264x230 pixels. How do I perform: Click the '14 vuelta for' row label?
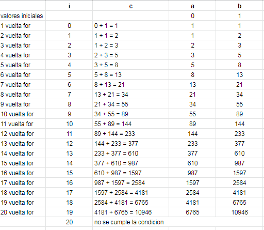pos(23,153)
